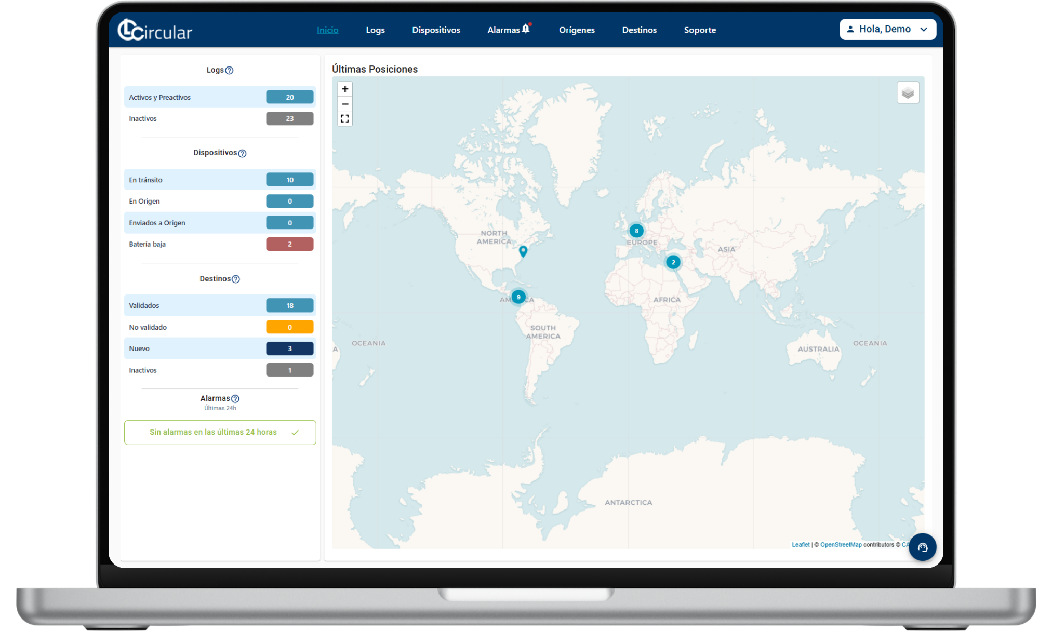Zoom out on the map
This screenshot has width=1052, height=631.
[345, 104]
